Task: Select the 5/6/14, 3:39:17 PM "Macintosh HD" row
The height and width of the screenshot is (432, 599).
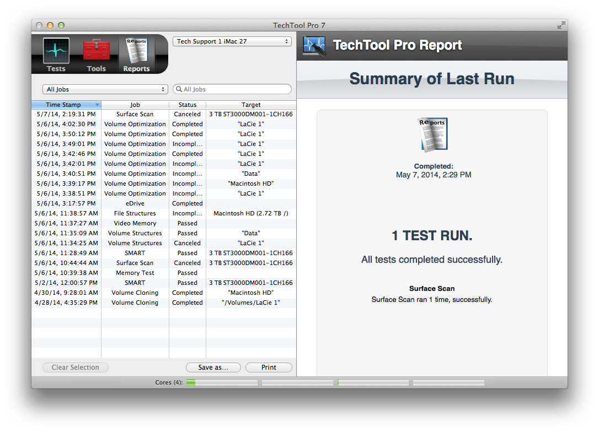Action: point(164,183)
